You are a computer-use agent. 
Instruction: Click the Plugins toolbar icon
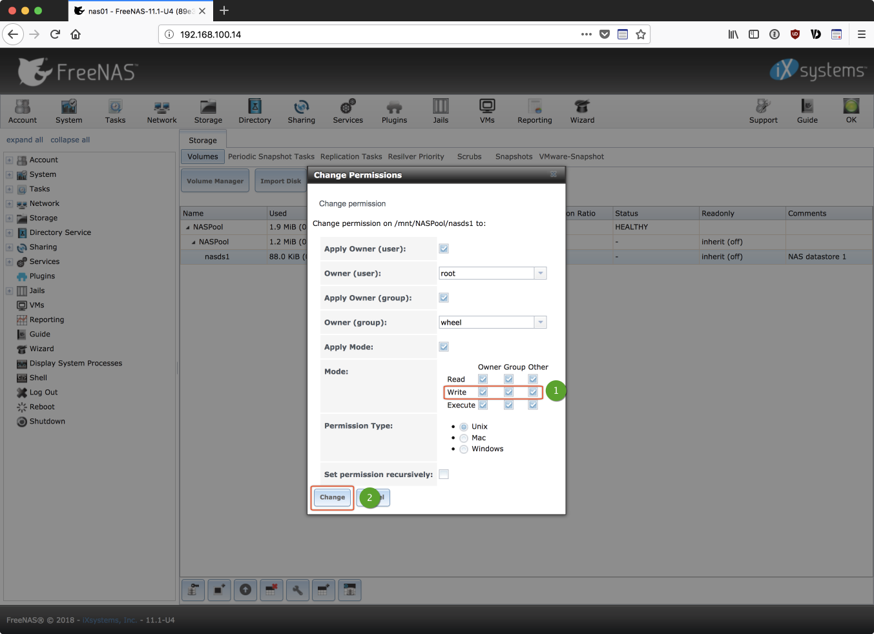[394, 111]
